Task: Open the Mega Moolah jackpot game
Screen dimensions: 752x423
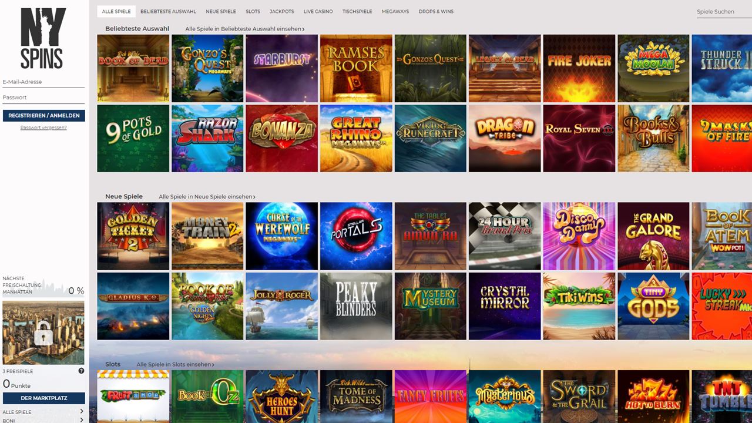Action: [x=653, y=68]
